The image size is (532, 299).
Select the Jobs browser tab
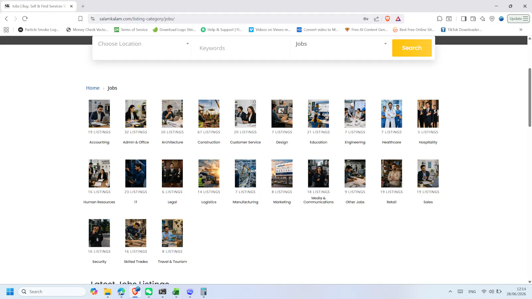39,6
